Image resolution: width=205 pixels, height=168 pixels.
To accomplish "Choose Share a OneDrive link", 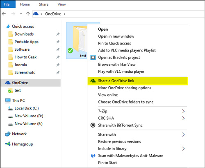I will [138, 81].
